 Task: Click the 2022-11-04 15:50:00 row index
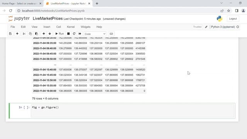tap(45, 80)
